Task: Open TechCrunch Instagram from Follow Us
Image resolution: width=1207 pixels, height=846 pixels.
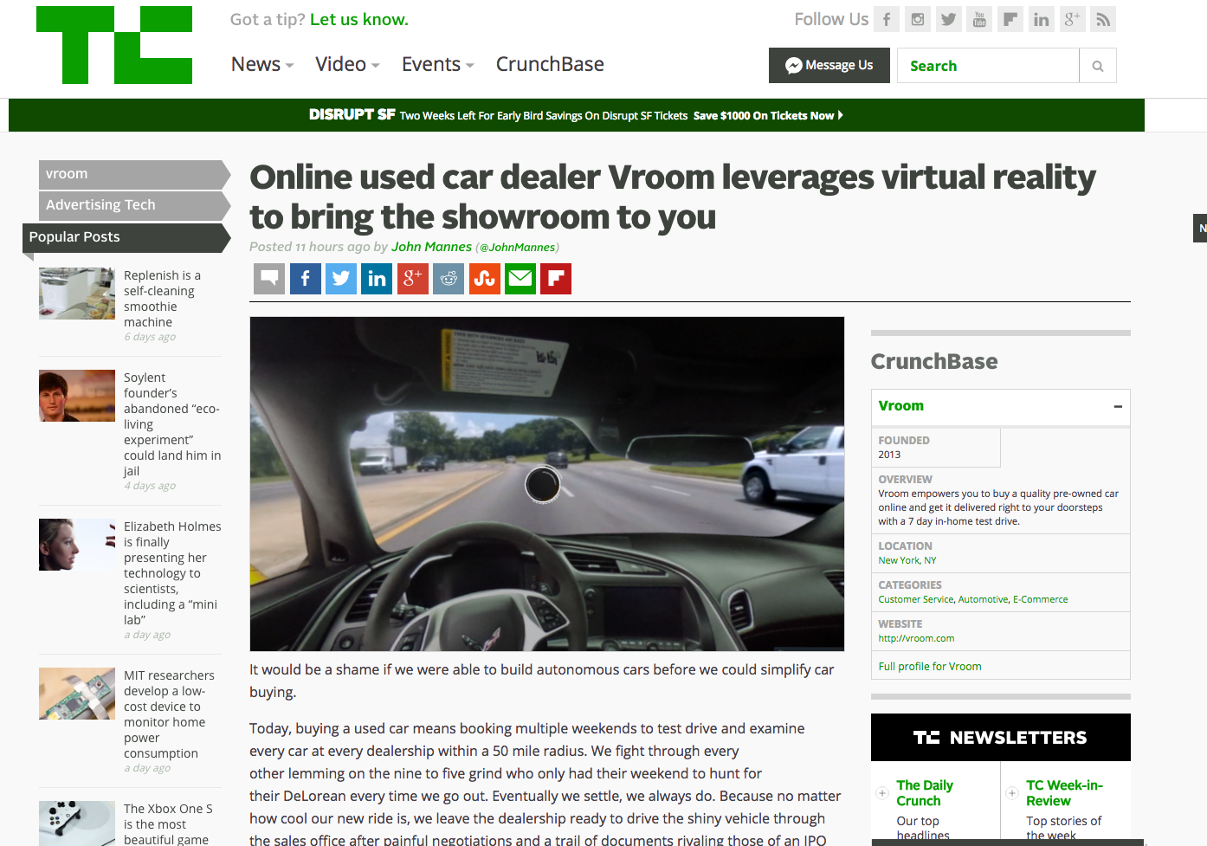Action: 917,19
